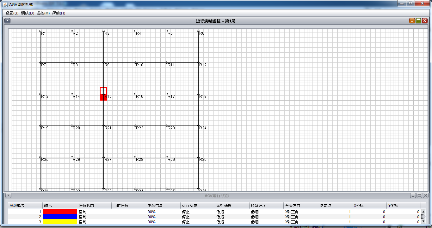Select the R1 node on the map
This screenshot has height=228, width=432.
[x=40, y=31]
